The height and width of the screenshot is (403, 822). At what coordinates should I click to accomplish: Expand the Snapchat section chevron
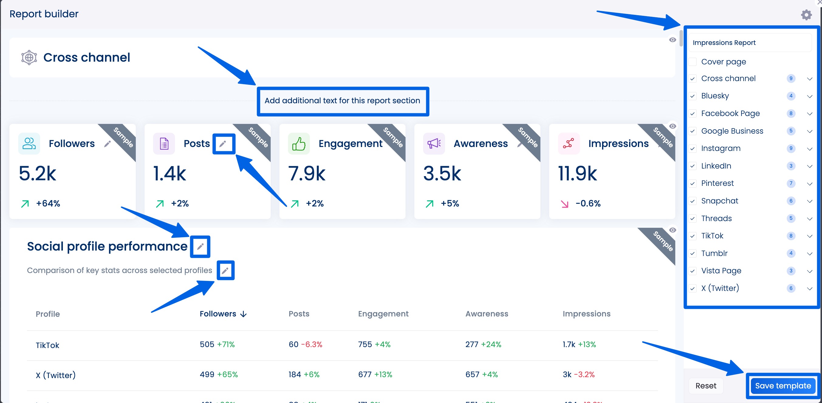[810, 201]
